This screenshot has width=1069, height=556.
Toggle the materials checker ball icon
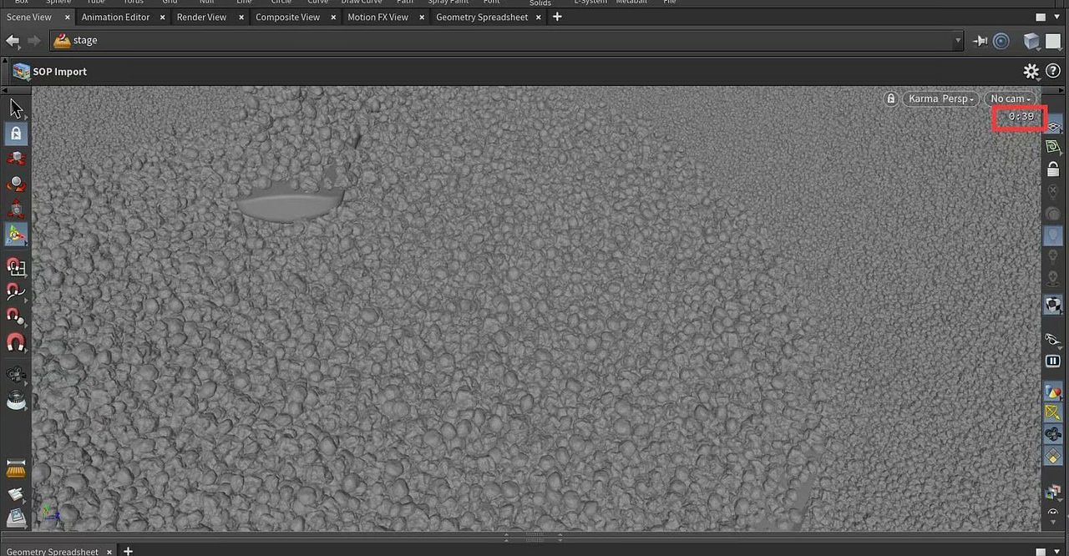pos(1053,305)
